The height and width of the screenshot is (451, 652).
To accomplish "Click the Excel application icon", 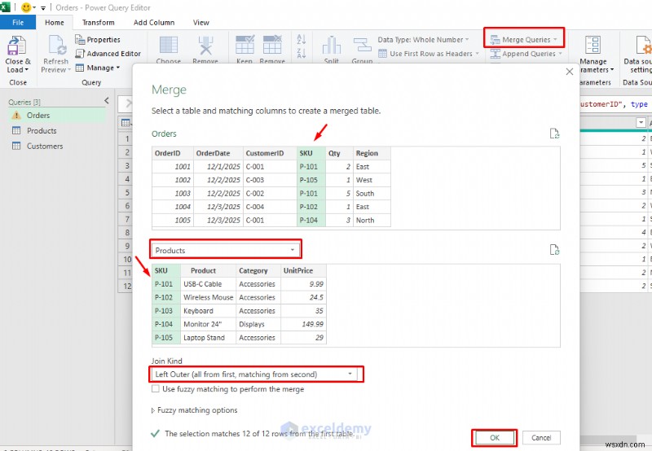I will (x=6, y=7).
